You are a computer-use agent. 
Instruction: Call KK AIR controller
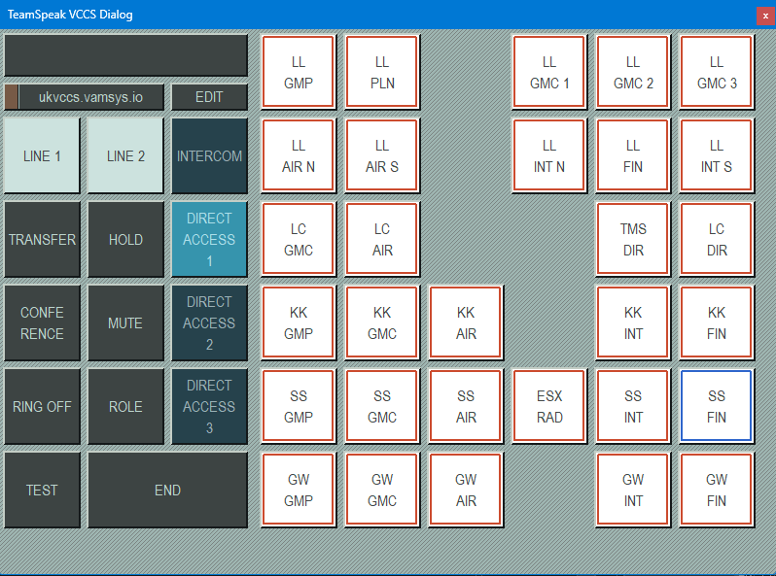466,323
